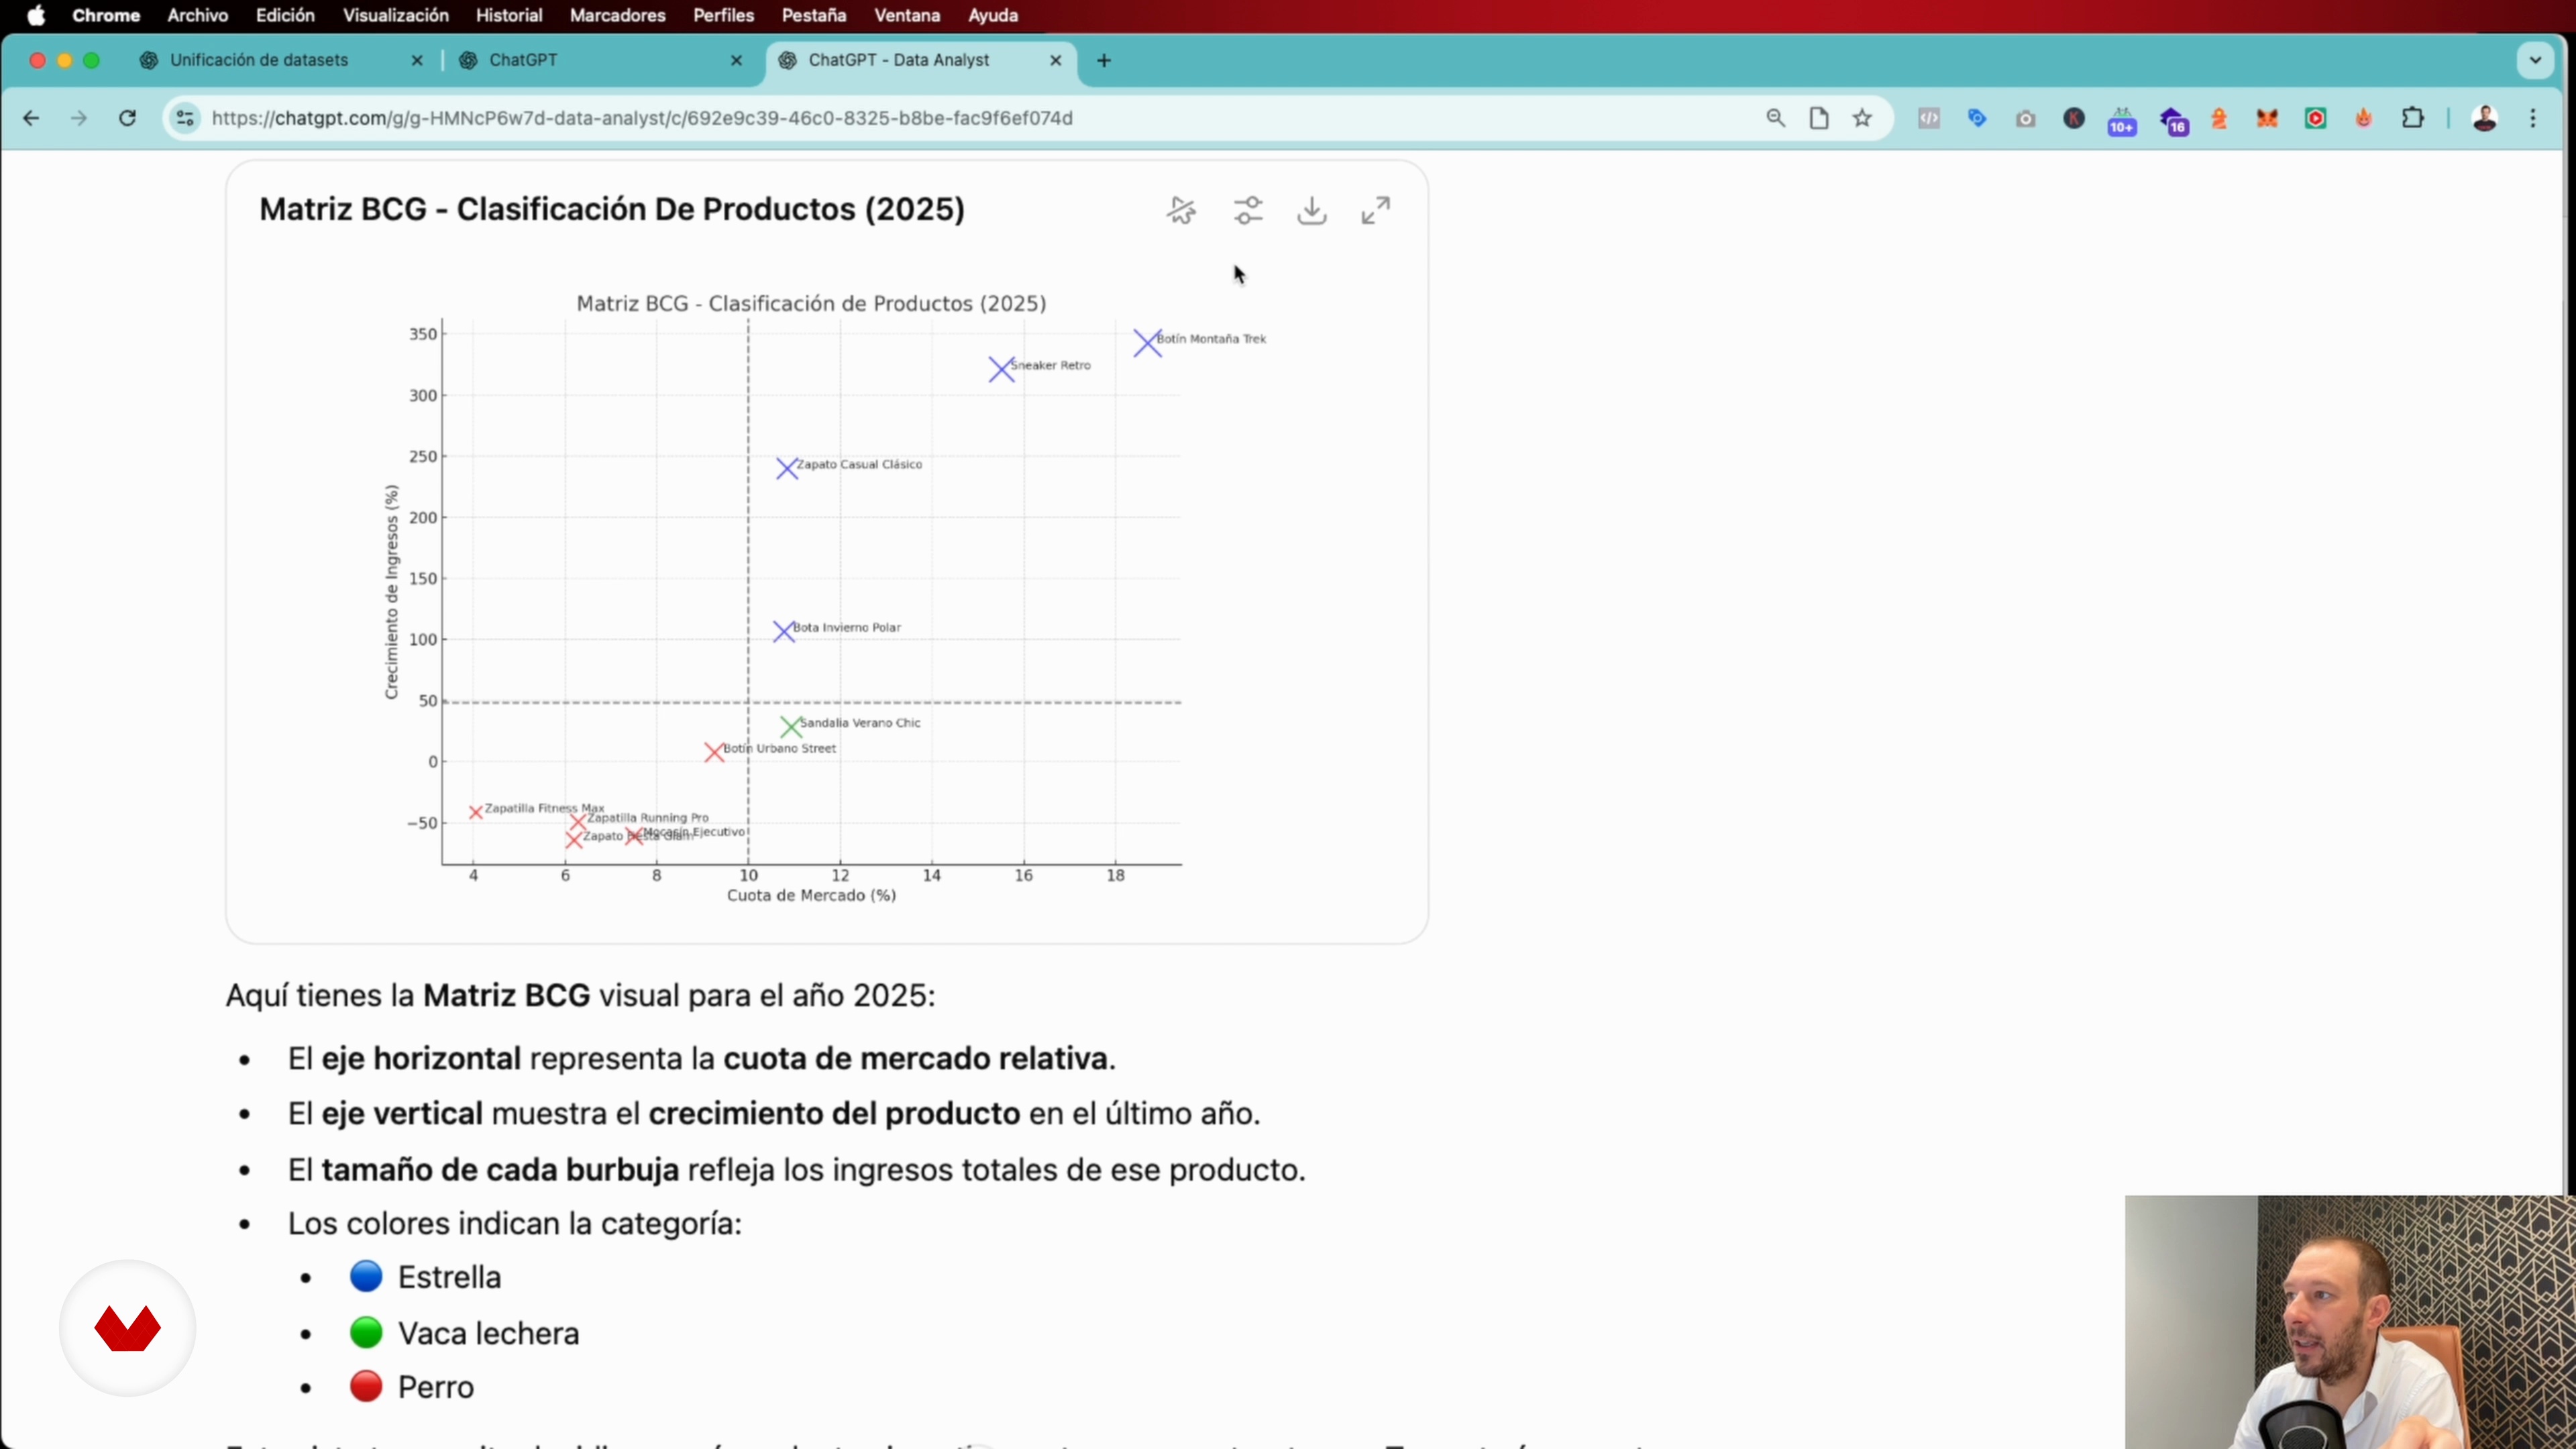Screen dimensions: 2576x1449
Task: Click the zoom magnifier icon in address bar
Action: pos(1776,118)
